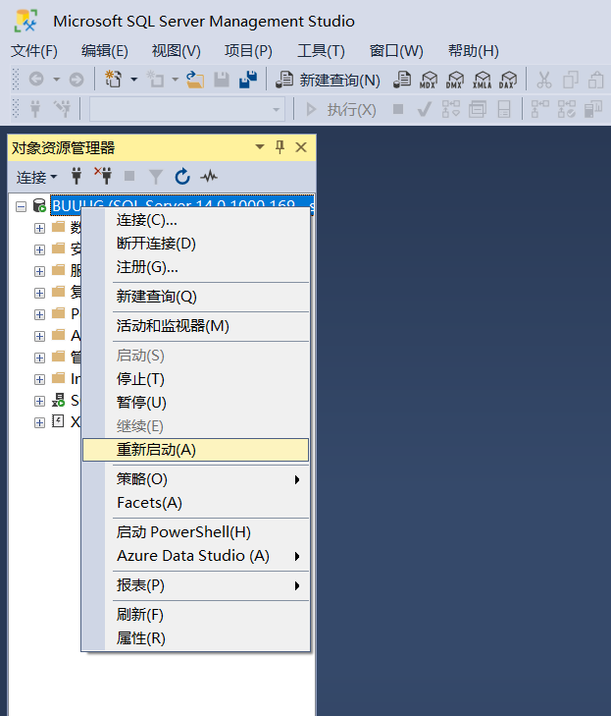Click Disconnect plug icon with red X
The image size is (611, 716).
103,176
